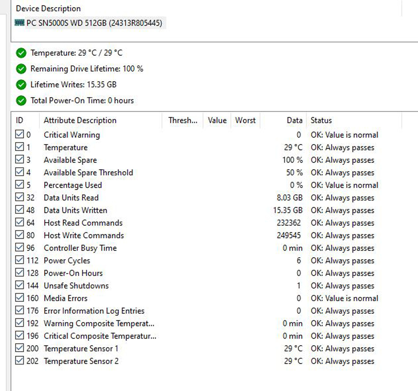Click green check icon for Total Power-On Time
This screenshot has height=391, width=418.
[x=21, y=100]
